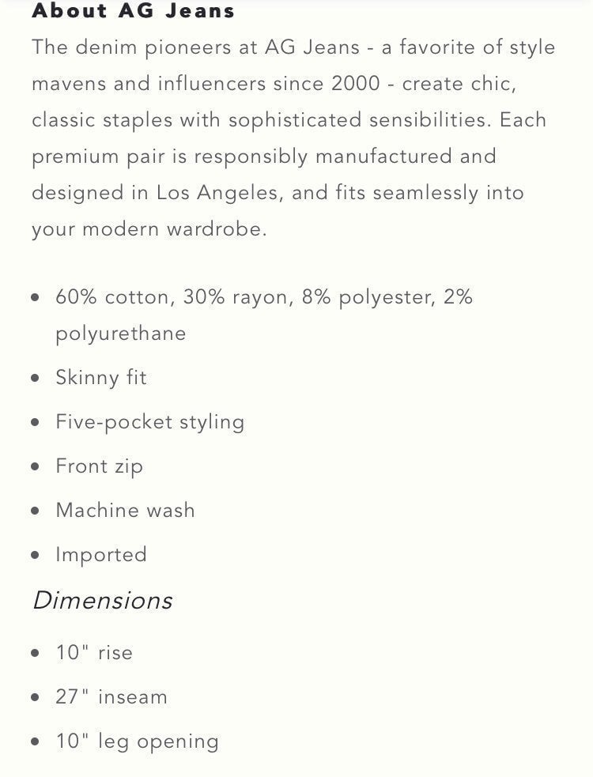The image size is (593, 777).
Task: Click the Skinny fit bullet item
Action: 101,378
